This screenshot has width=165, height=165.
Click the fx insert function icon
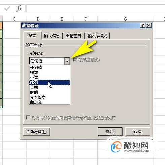coord(19,8)
